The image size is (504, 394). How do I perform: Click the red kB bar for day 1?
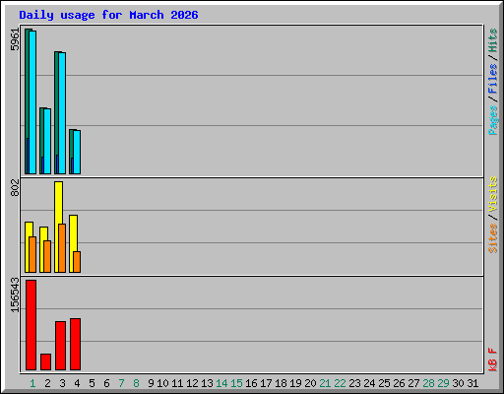[x=31, y=325]
